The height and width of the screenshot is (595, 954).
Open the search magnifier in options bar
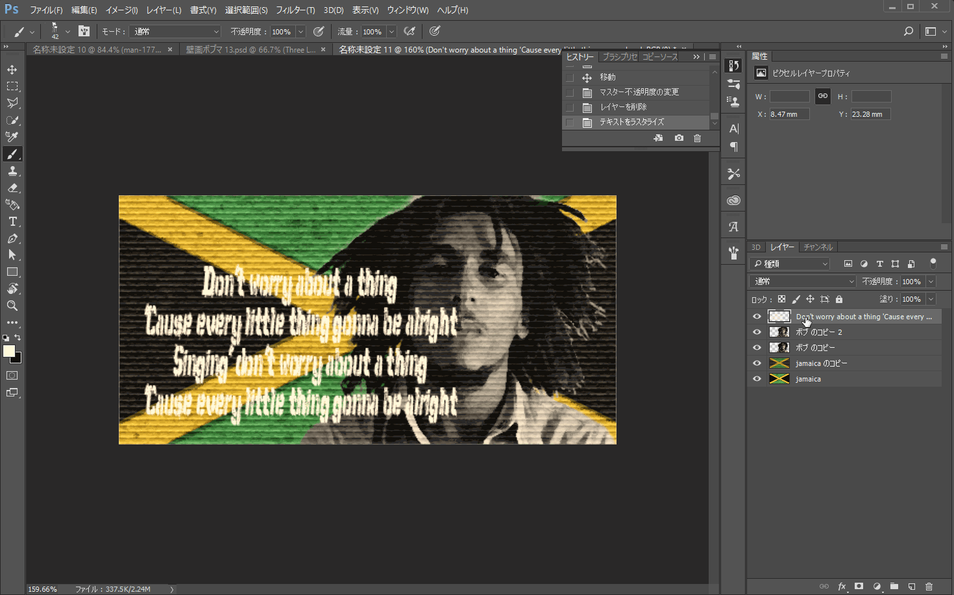(x=909, y=31)
